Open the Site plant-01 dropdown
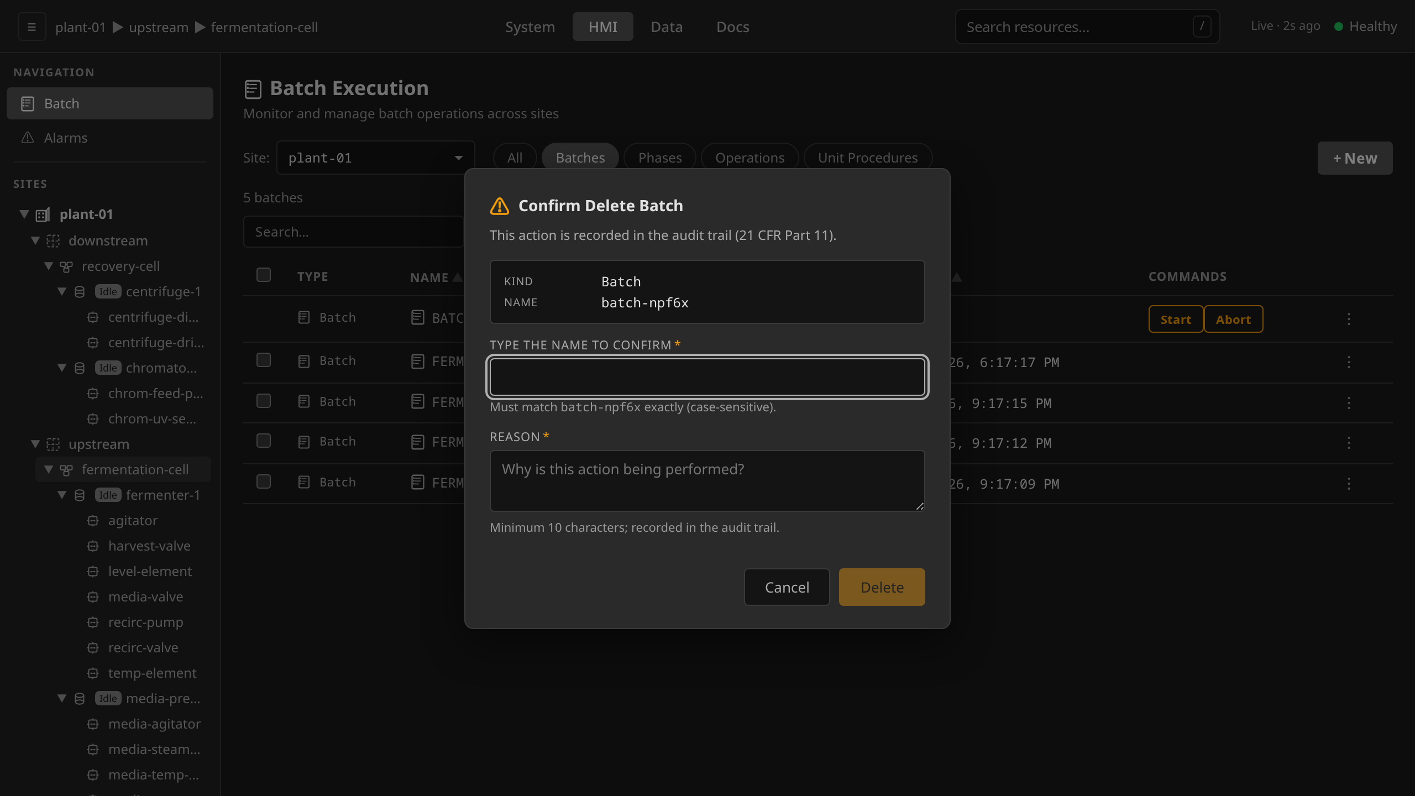 pyautogui.click(x=375, y=158)
